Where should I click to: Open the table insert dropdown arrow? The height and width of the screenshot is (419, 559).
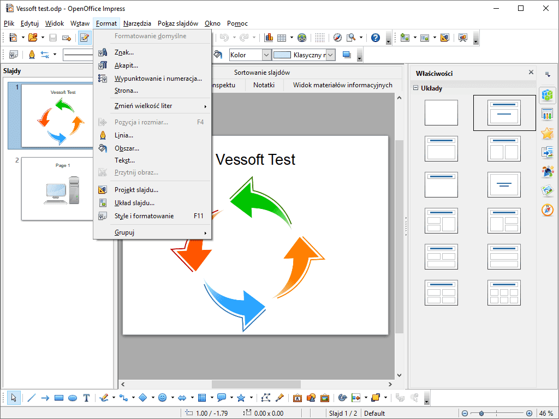tap(292, 38)
